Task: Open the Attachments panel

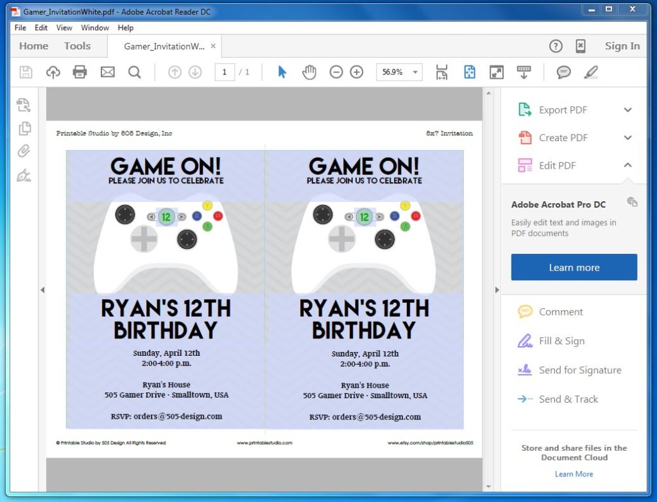Action: [24, 151]
